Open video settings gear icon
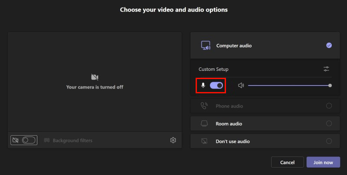347x175 pixels. (x=173, y=140)
